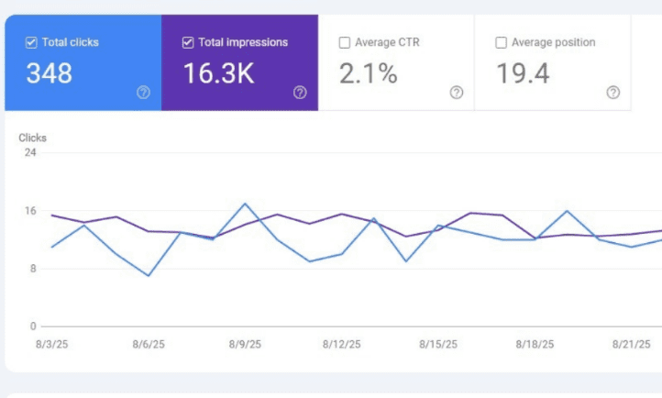Select the 19.4 average position value
The height and width of the screenshot is (398, 662).
click(x=523, y=73)
